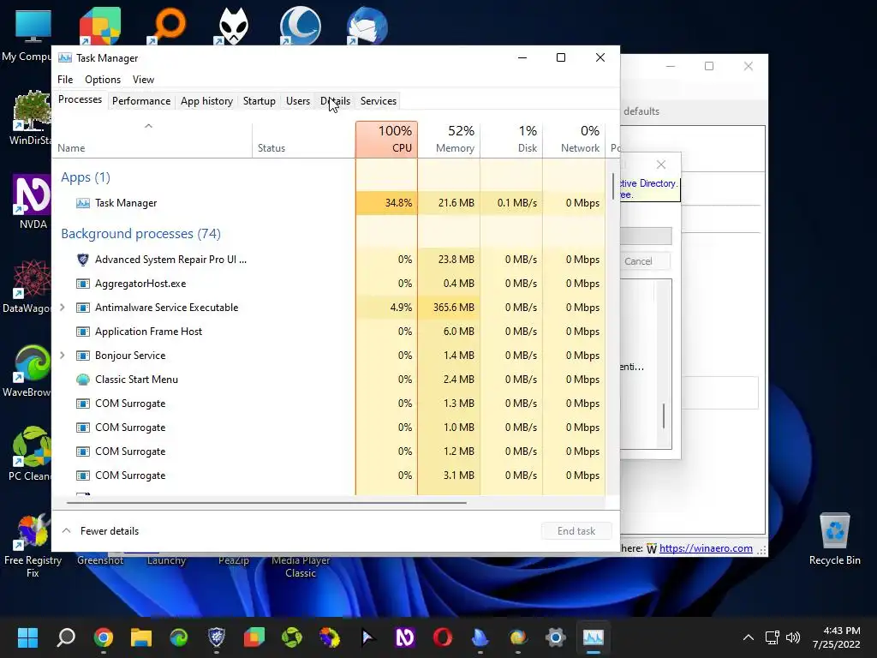Switch to the Details tab
Screen dimensions: 877x658
tap(335, 101)
